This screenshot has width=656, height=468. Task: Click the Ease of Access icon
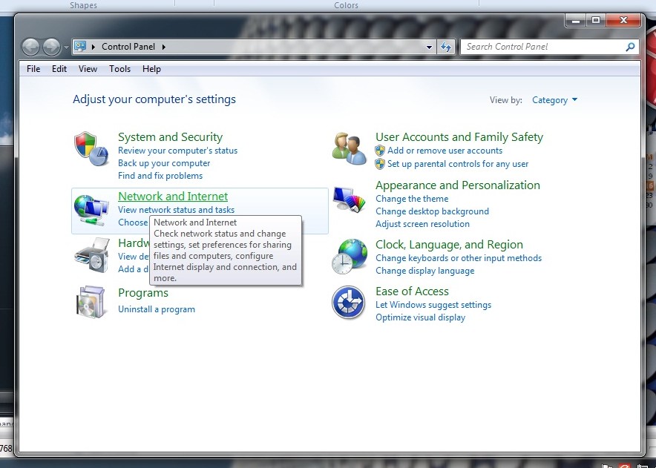pyautogui.click(x=349, y=303)
